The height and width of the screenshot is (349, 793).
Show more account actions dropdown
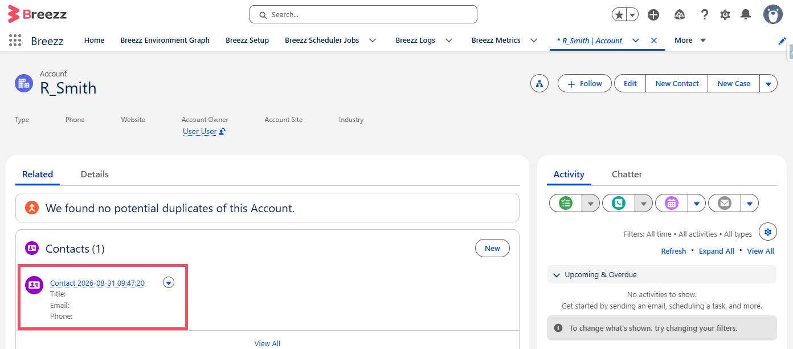click(768, 83)
